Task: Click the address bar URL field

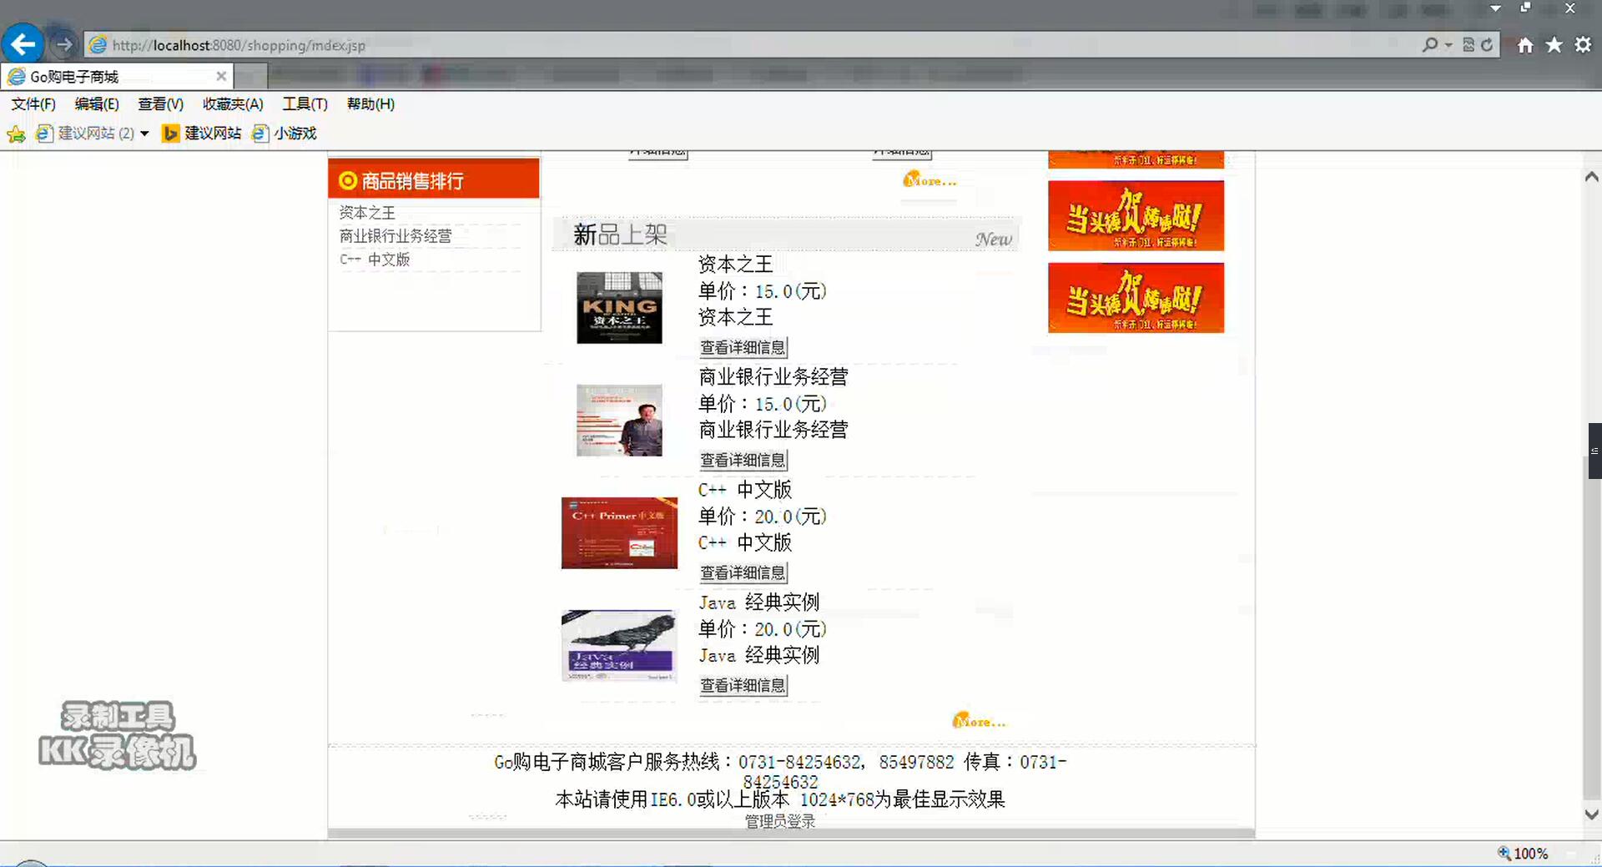Action: coord(751,45)
